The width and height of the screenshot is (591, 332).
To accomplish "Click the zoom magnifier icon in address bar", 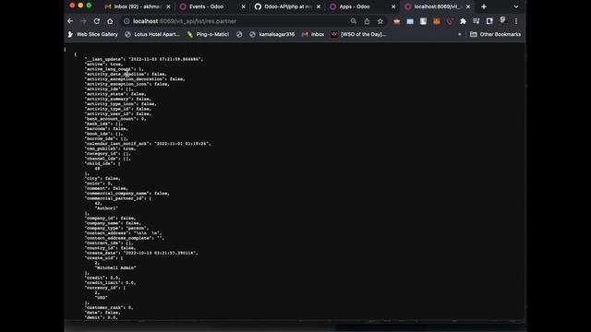I will 354,21.
